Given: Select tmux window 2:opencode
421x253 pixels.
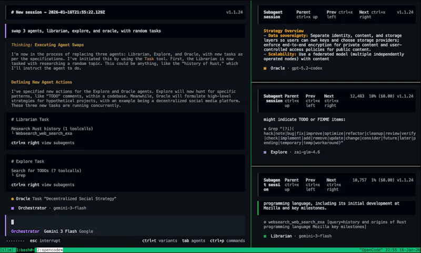Looking at the screenshot, I should pyautogui.click(x=49, y=250).
